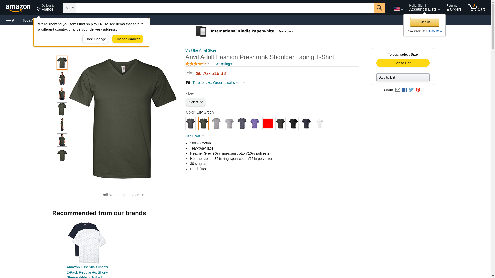495x278 pixels.
Task: Share on Pinterest icon
Action: point(418,90)
